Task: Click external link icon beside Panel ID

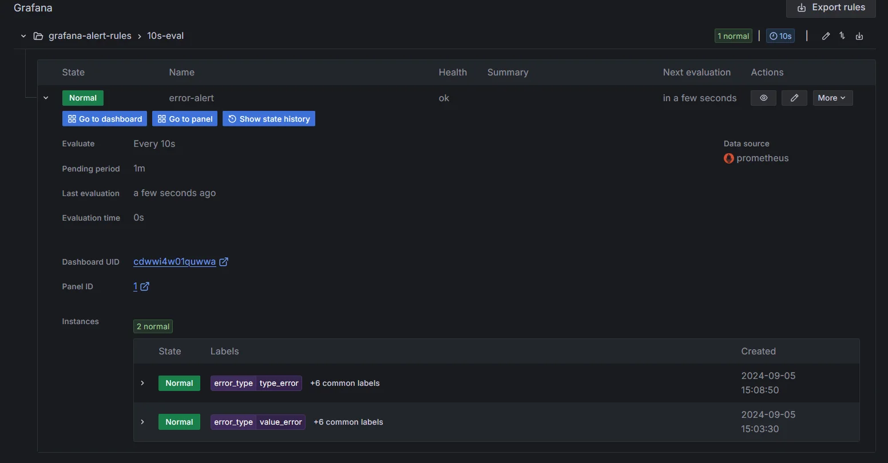Action: pyautogui.click(x=145, y=286)
